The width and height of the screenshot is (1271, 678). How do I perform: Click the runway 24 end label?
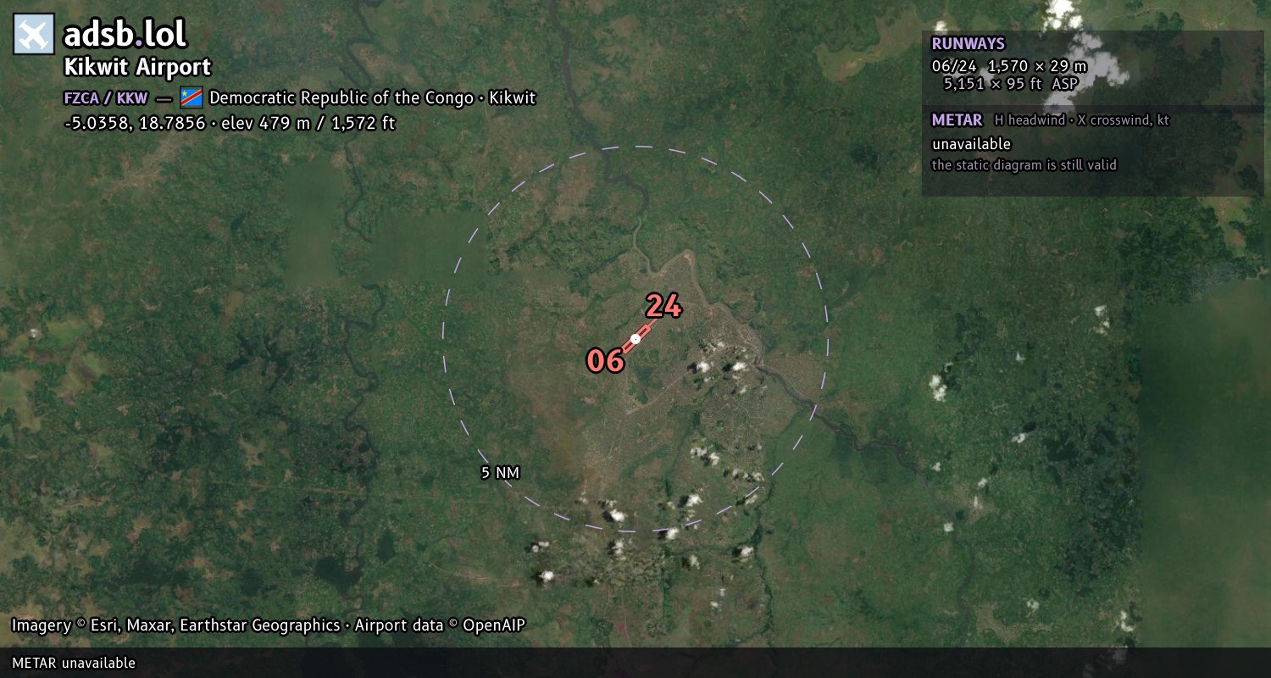[663, 306]
